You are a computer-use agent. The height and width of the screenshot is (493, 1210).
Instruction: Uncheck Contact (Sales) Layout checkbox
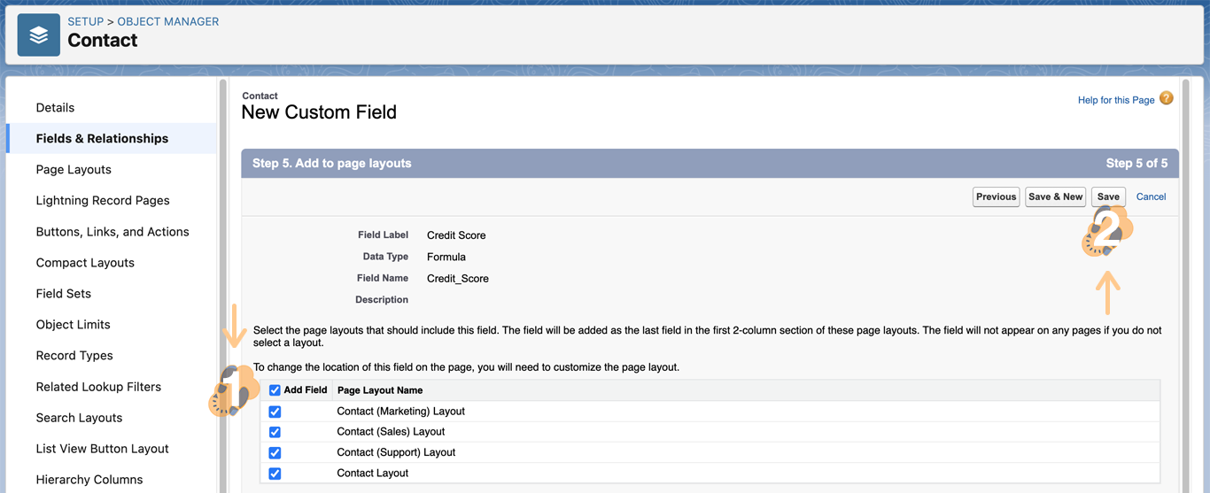pyautogui.click(x=275, y=432)
